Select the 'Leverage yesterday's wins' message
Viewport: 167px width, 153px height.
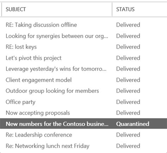point(83,69)
